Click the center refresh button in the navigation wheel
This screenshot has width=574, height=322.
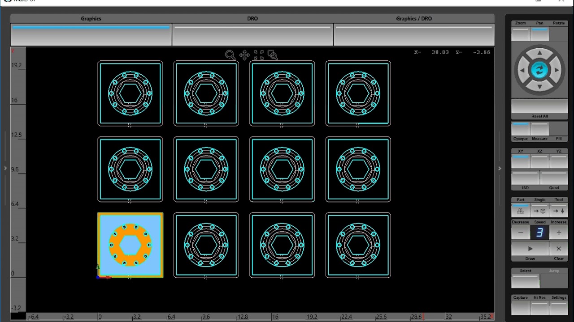pos(539,70)
